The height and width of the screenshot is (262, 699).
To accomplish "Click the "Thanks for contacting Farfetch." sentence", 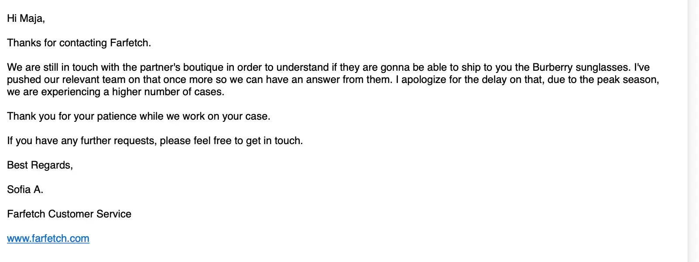I will pyautogui.click(x=79, y=43).
